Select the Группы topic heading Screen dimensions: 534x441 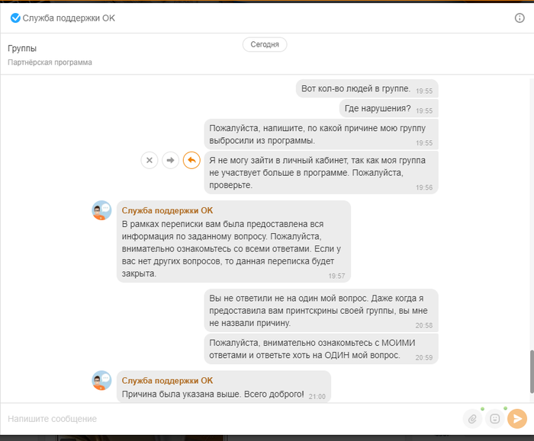point(22,49)
